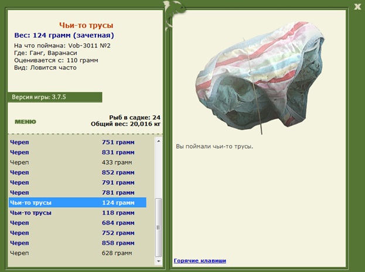
Task: Click the scrollbar down arrow in the catch list
Action: click(159, 261)
